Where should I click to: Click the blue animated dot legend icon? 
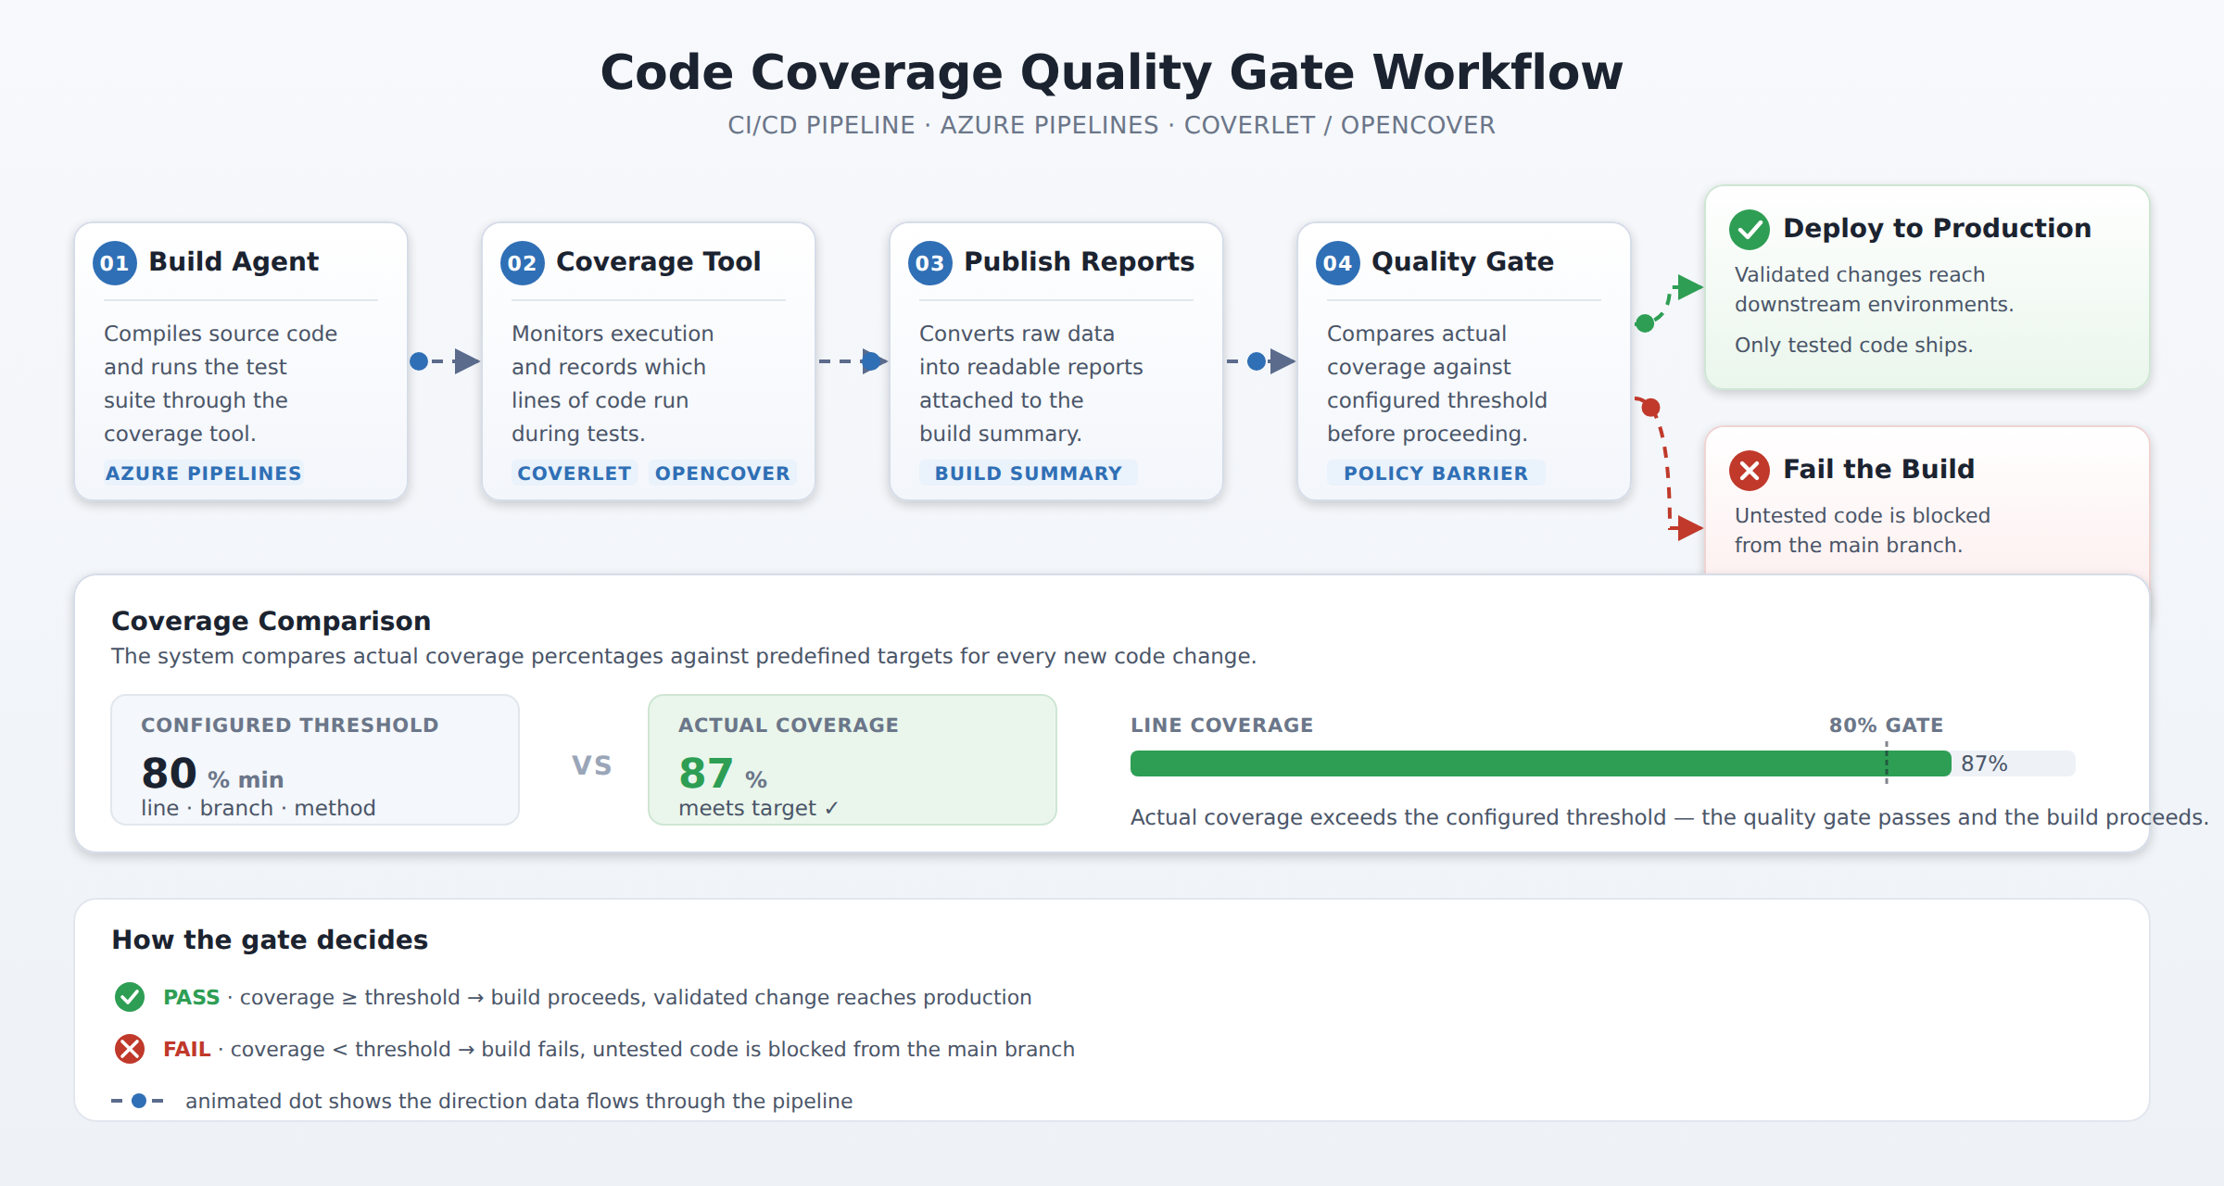pos(138,1101)
